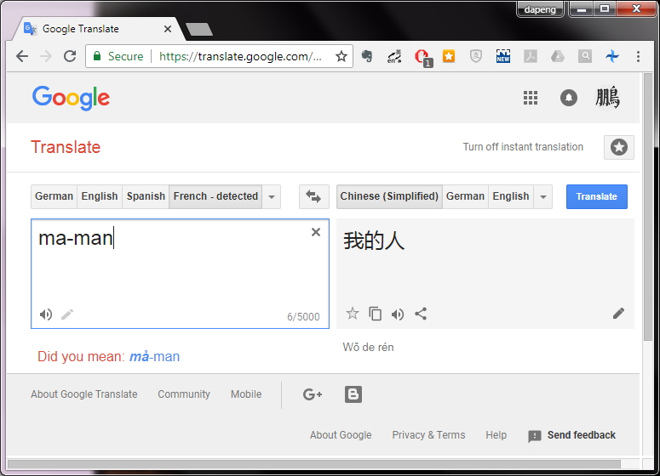Open Chrome three-dot menu
This screenshot has width=660, height=476.
[638, 56]
